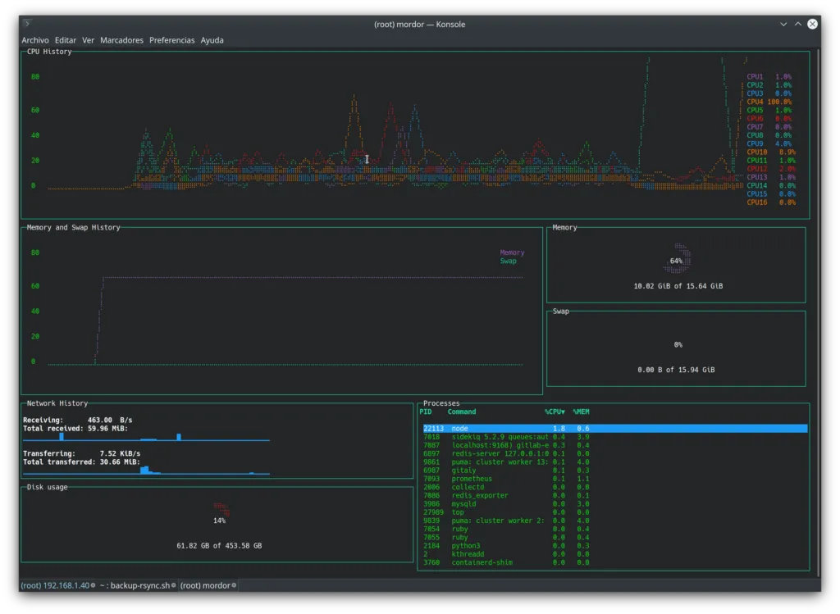
Task: Select the node process row 22113
Action: coord(615,428)
